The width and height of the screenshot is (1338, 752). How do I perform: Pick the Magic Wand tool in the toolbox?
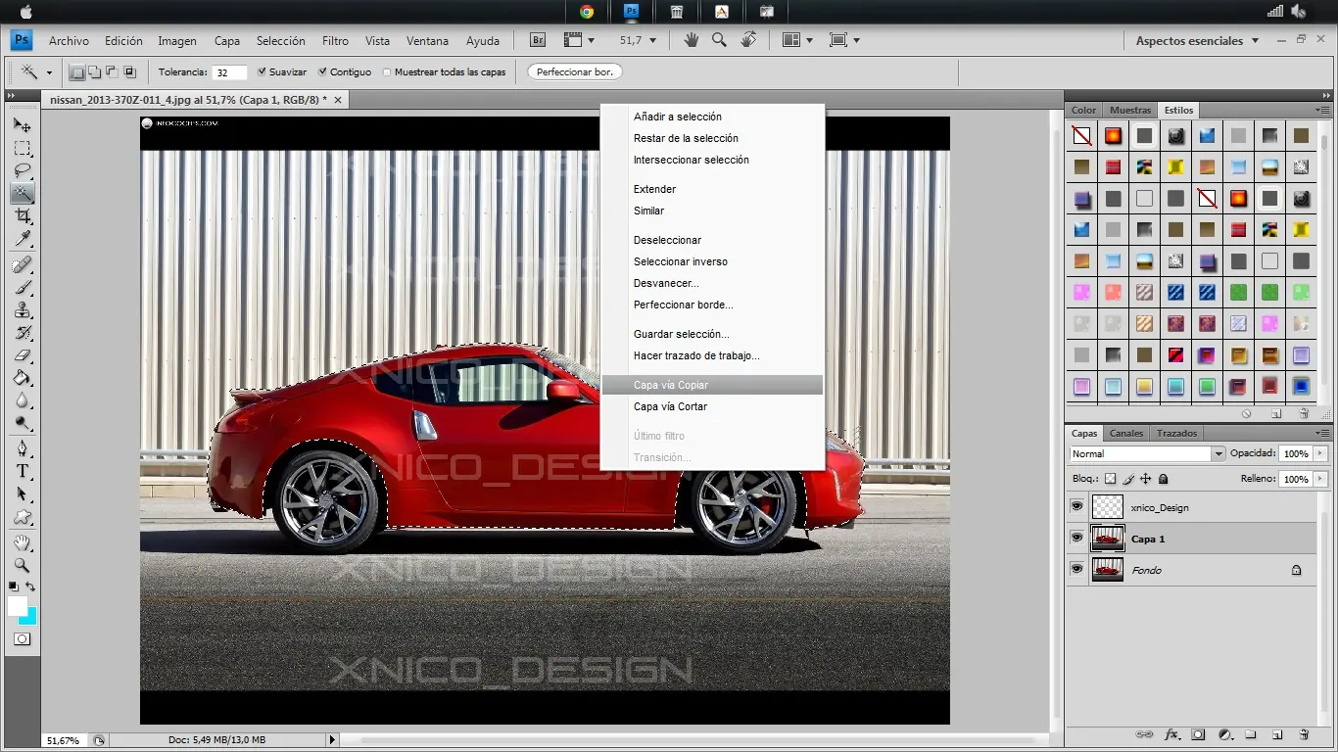22,194
